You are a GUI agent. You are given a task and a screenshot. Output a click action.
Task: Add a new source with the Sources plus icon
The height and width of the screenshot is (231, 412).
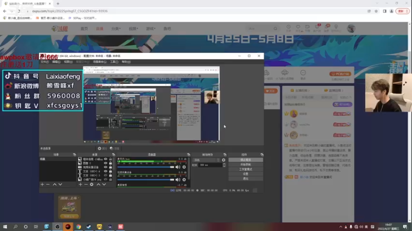point(80,184)
